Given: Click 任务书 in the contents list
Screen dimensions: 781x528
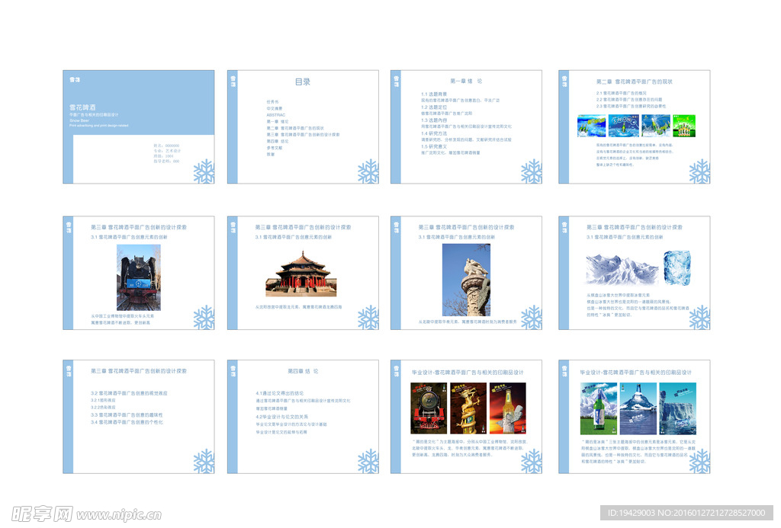Looking at the screenshot, I should pyautogui.click(x=272, y=101).
